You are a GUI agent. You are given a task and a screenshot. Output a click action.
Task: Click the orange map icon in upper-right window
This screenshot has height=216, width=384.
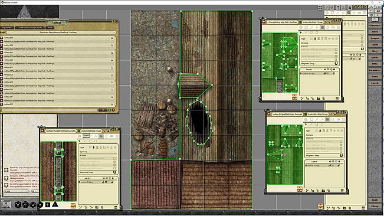(x=294, y=97)
